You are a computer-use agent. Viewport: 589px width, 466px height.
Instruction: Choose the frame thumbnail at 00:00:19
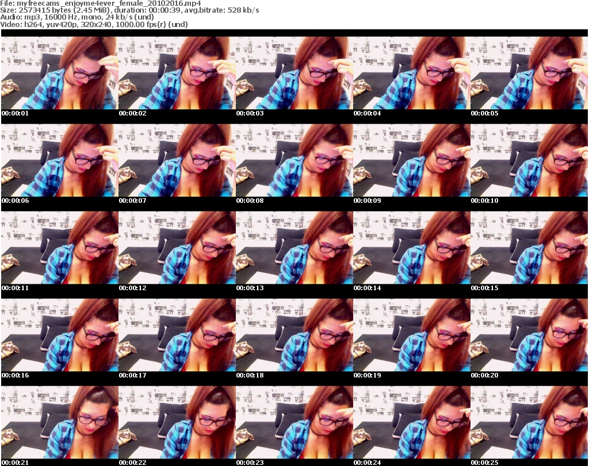tap(412, 335)
